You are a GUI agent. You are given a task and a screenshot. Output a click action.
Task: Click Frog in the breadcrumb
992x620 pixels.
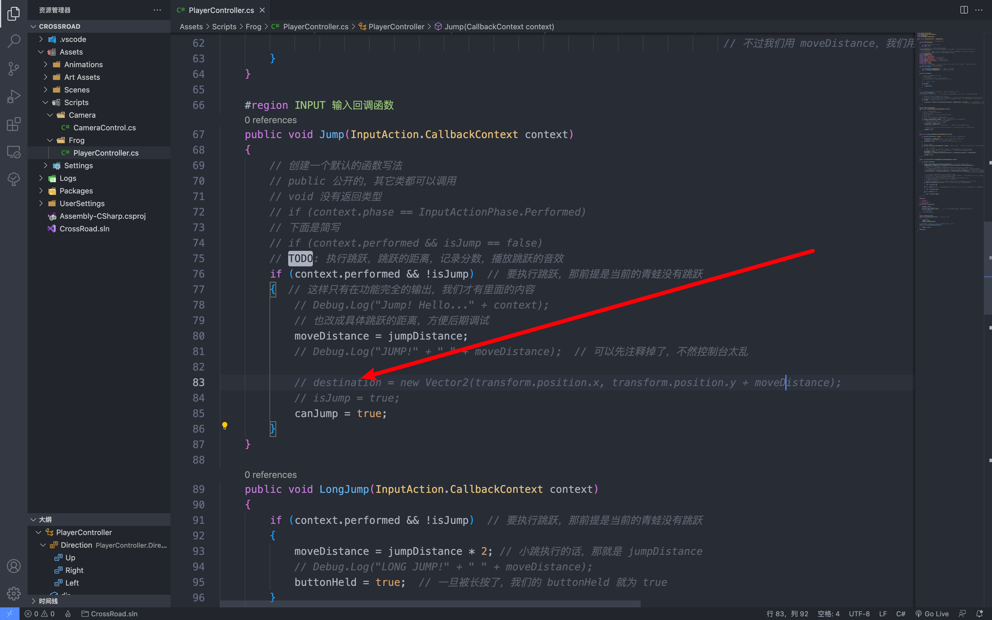tap(253, 27)
